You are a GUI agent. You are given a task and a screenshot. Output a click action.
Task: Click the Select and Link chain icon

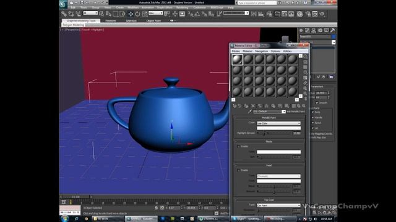64,14
